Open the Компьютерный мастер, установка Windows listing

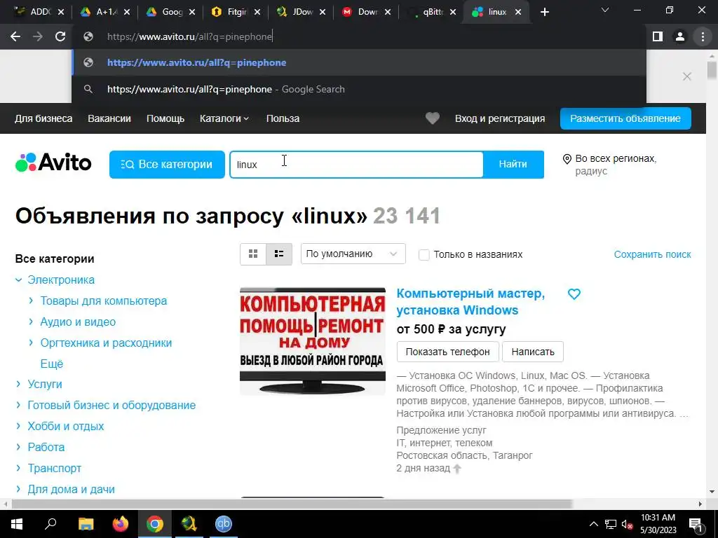[x=470, y=301]
